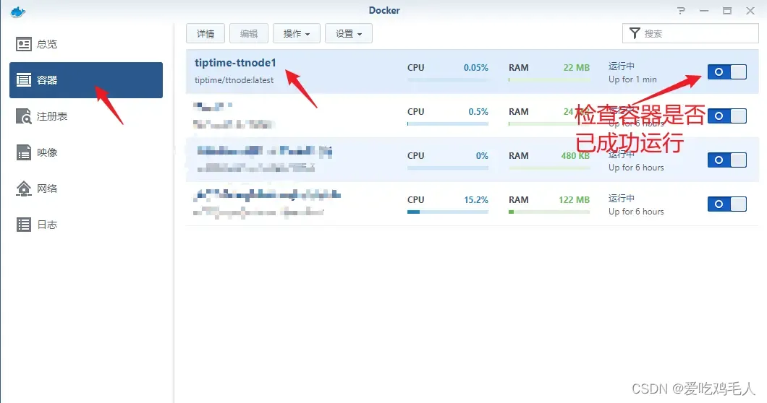Click the 'Up for 1 min' status text
The height and width of the screenshot is (403, 767).
click(x=632, y=79)
